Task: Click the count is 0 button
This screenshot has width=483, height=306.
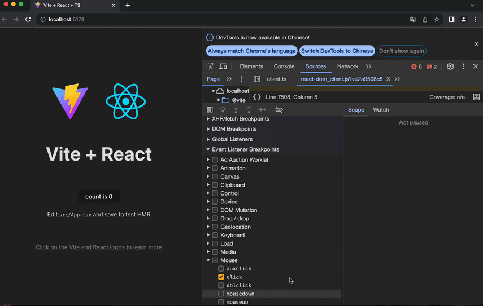Action: coord(99,197)
